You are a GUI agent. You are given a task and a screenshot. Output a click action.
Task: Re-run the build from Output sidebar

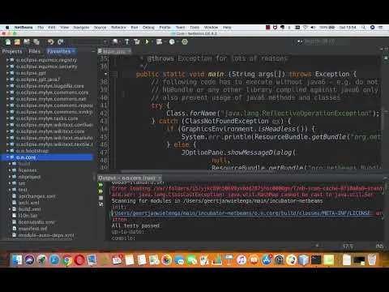click(x=100, y=185)
